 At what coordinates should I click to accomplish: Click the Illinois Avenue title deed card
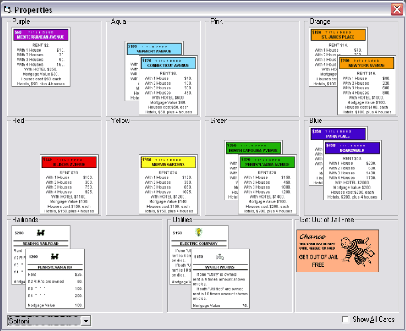coord(69,184)
